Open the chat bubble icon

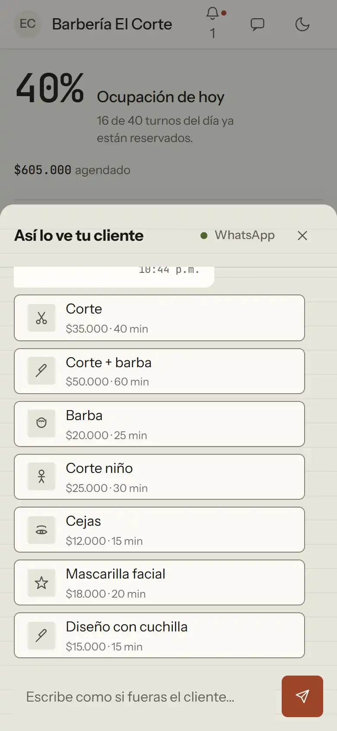click(x=258, y=24)
